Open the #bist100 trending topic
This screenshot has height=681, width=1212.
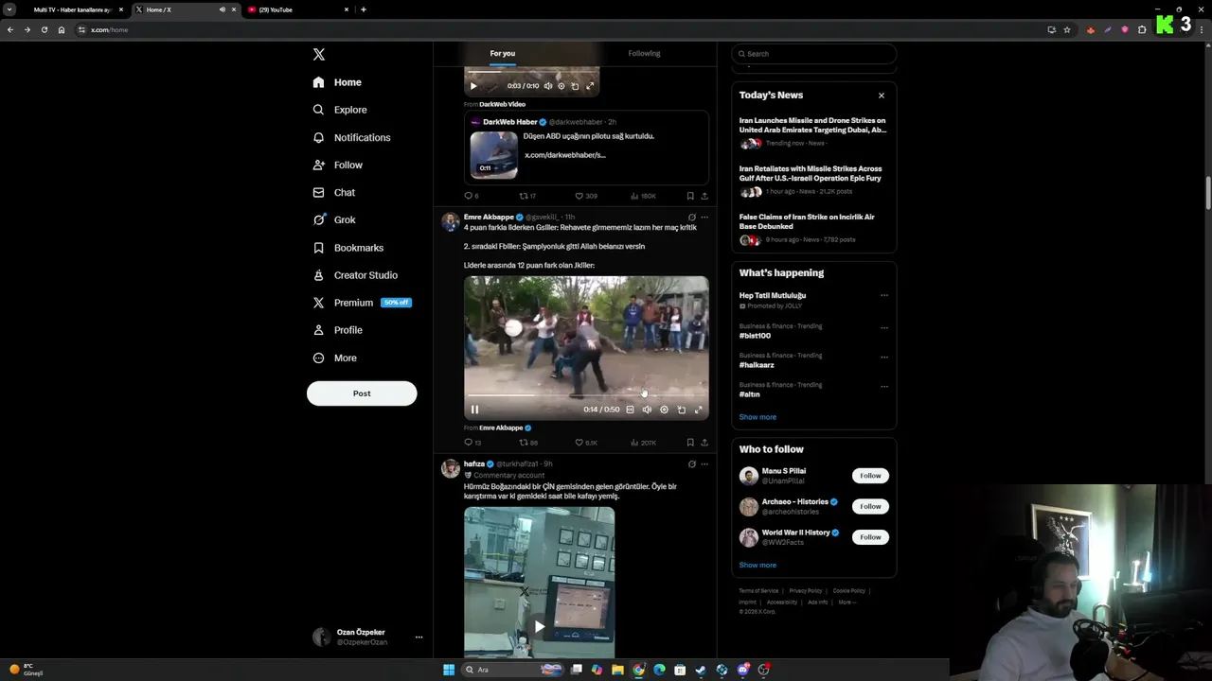[756, 336]
